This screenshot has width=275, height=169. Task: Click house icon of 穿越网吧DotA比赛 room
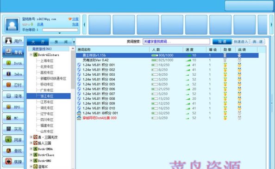click(79, 118)
